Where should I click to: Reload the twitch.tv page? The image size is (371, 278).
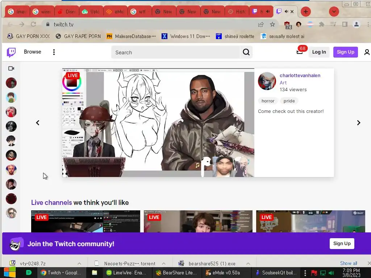(33, 24)
